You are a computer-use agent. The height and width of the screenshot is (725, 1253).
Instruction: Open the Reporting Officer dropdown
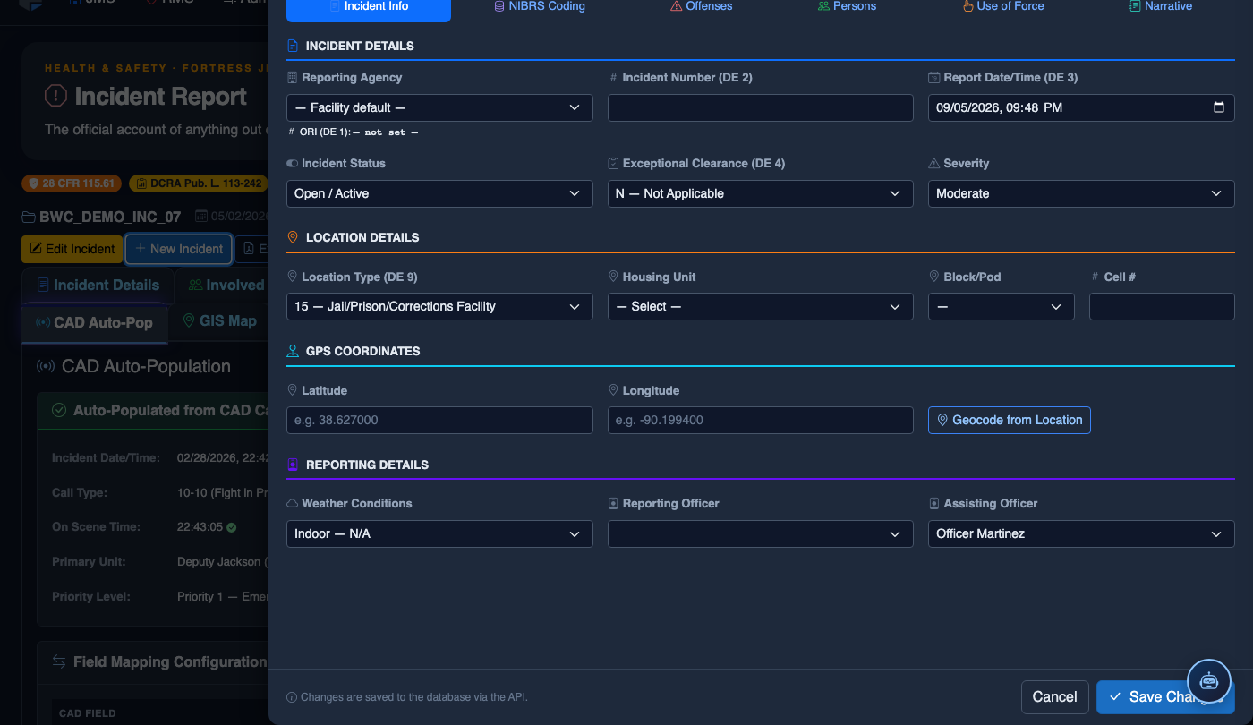[x=761, y=533]
